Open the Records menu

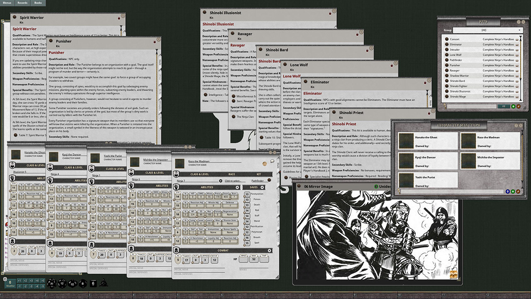(x=22, y=2)
